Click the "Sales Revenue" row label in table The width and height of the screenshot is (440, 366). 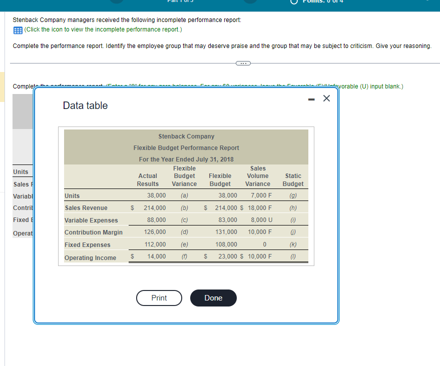point(86,207)
